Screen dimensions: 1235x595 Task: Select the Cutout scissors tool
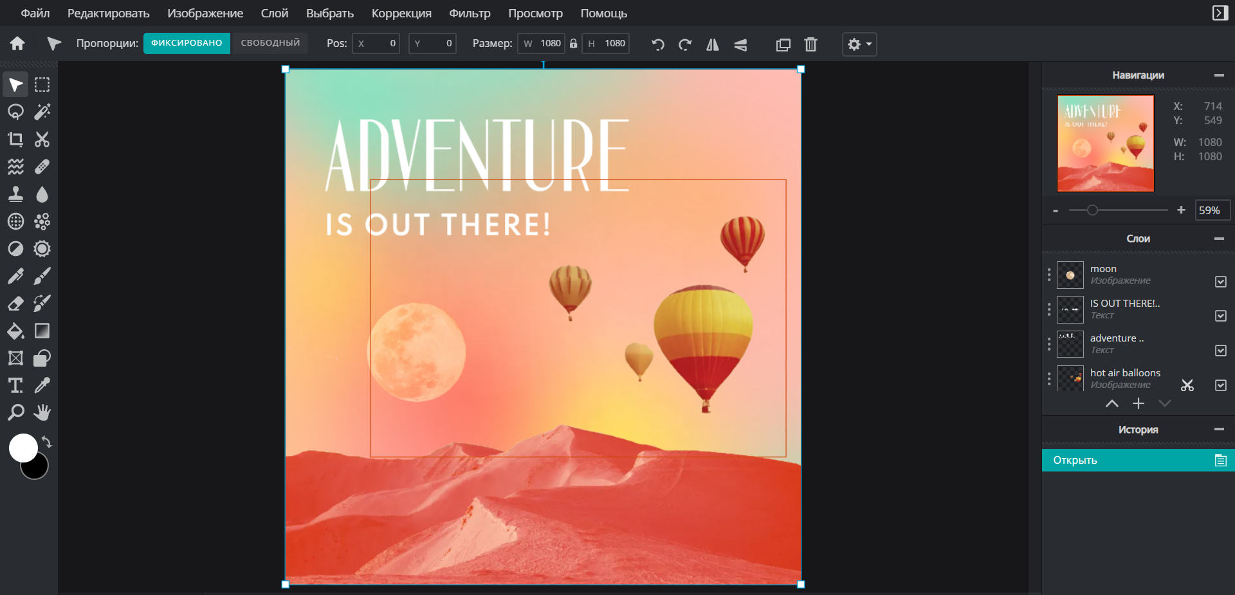point(42,140)
